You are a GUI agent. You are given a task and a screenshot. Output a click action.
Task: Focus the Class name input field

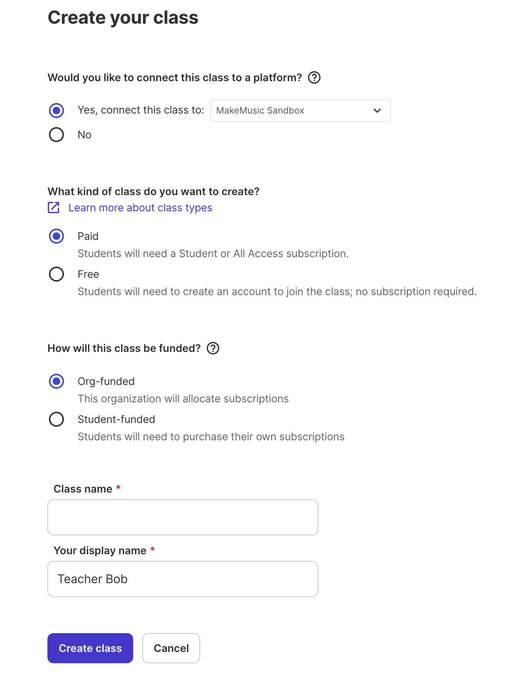183,517
